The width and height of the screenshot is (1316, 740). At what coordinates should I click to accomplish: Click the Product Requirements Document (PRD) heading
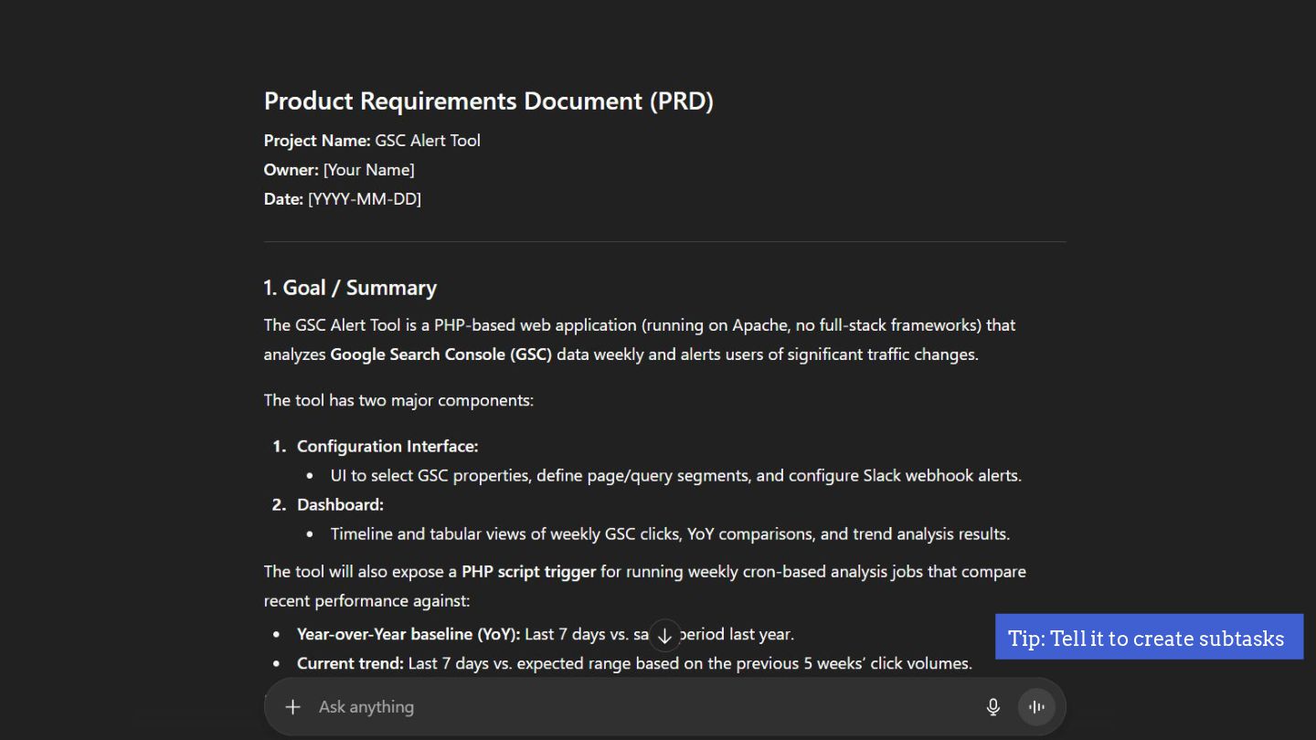coord(488,100)
